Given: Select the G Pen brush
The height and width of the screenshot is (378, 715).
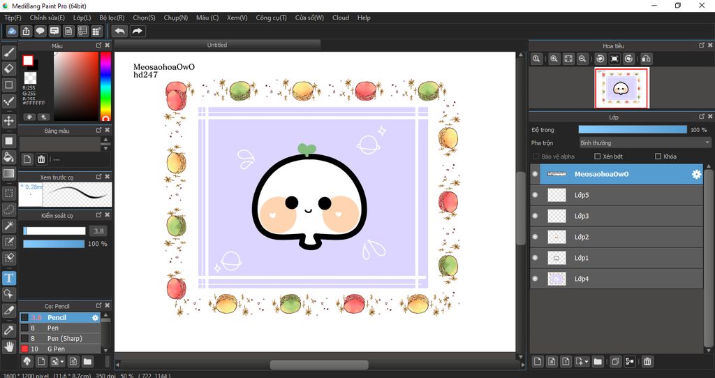Looking at the screenshot, I should pyautogui.click(x=60, y=349).
